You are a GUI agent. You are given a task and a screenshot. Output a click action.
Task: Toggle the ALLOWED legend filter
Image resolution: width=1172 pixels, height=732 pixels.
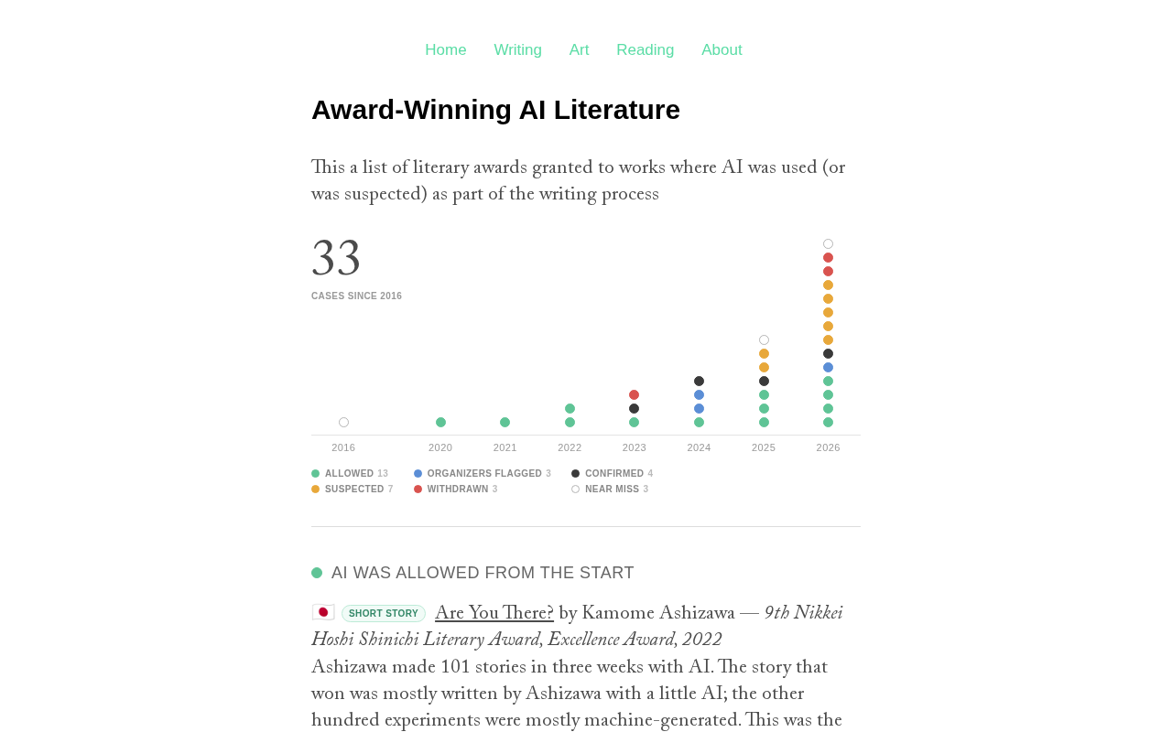(x=350, y=474)
